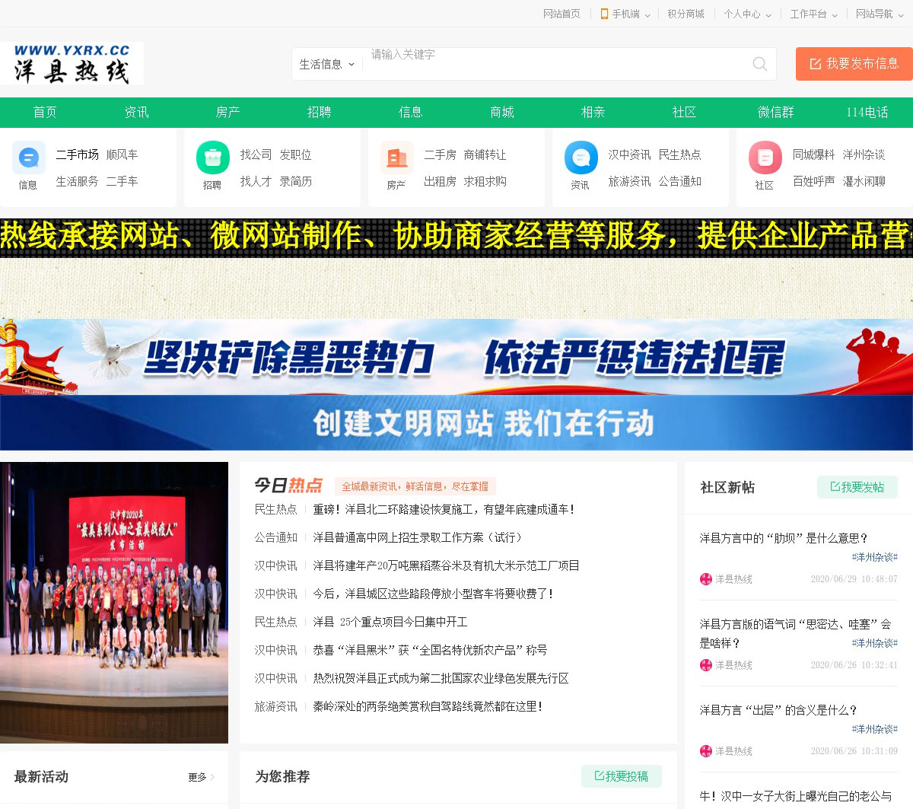Open the 信息 nav tab
The width and height of the screenshot is (913, 809).
click(410, 112)
